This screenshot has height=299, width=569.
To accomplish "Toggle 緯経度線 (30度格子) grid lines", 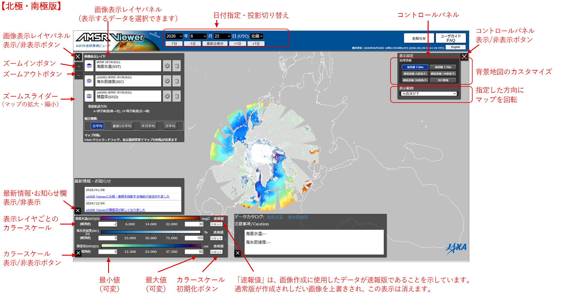I will [x=415, y=80].
